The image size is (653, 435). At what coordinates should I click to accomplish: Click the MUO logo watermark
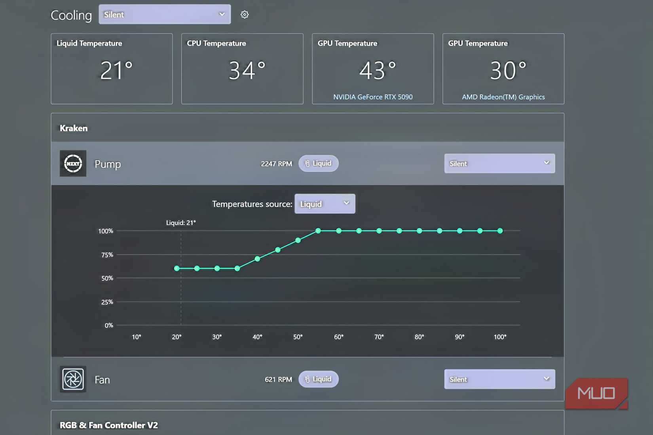596,393
